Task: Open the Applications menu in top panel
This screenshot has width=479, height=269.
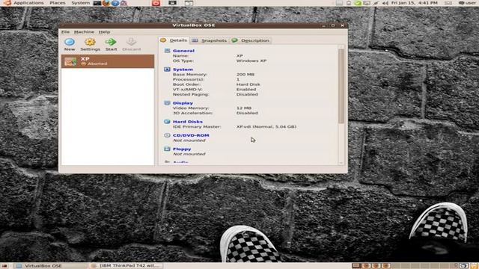Action: pyautogui.click(x=28, y=3)
